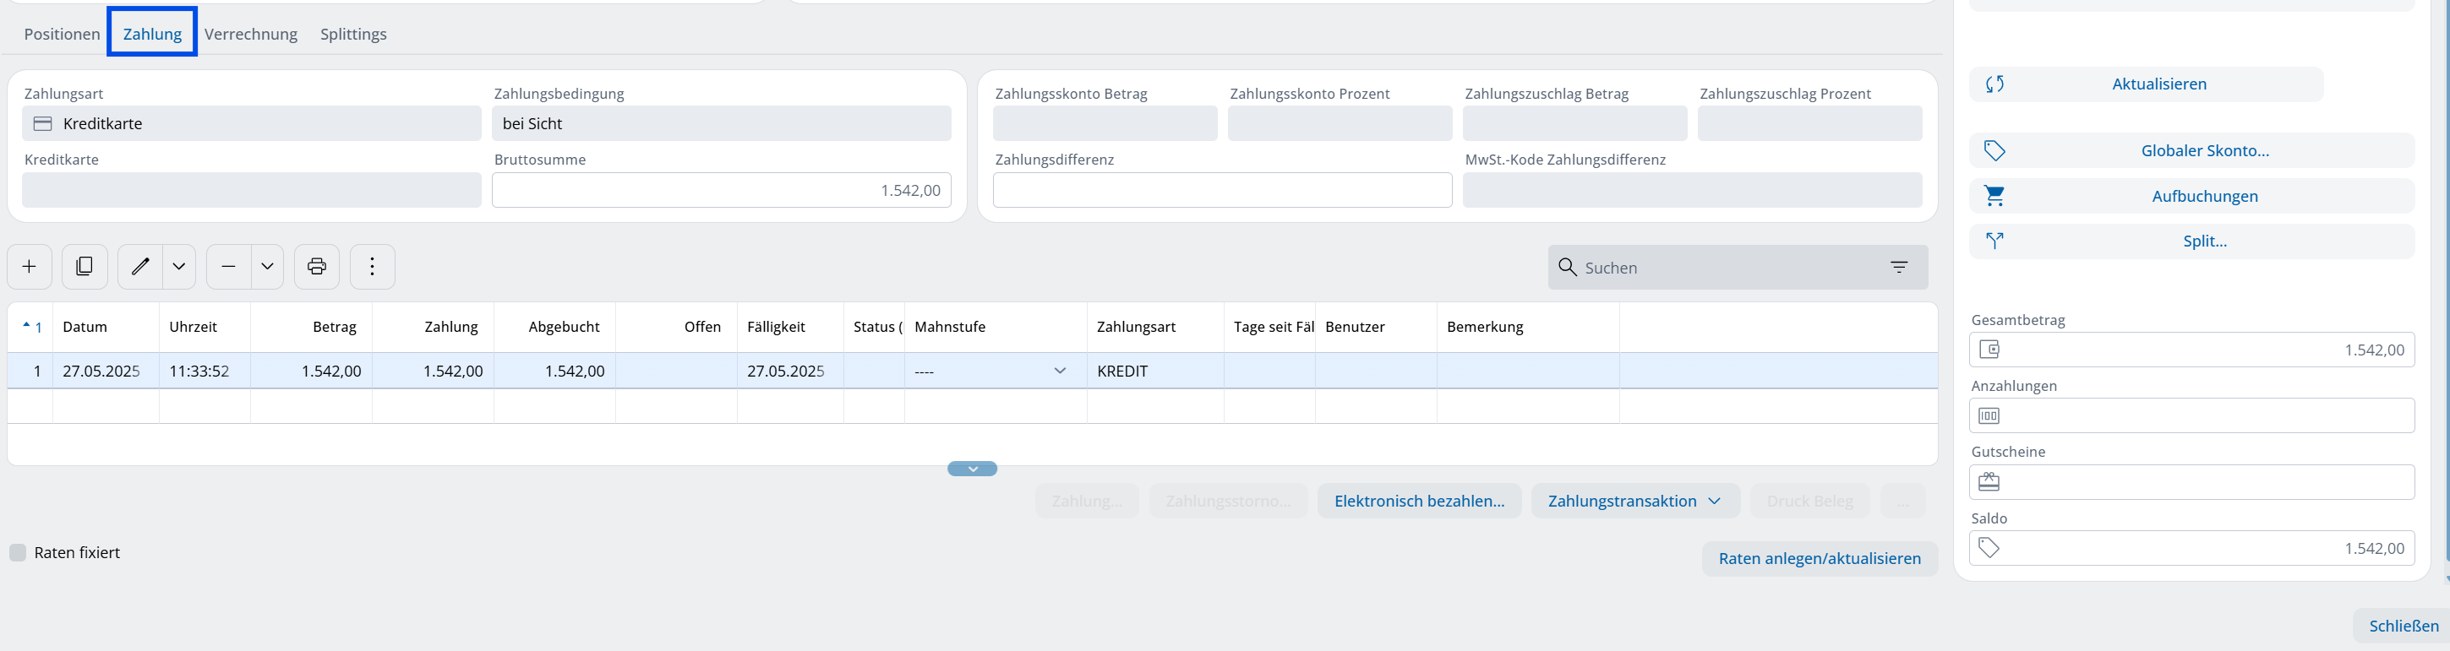Image resolution: width=2450 pixels, height=651 pixels.
Task: Click the plus icon to add payment row
Action: (30, 267)
